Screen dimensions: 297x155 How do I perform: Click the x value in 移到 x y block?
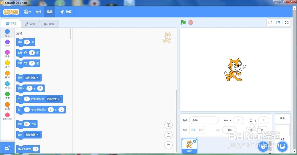[29, 88]
